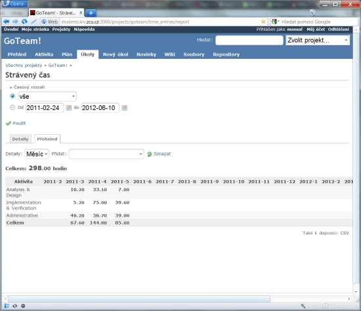Reload the page with the refresh icon
The width and height of the screenshot is (361, 311).
pos(24,22)
